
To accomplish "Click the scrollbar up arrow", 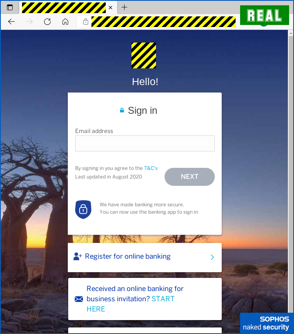I will (291, 33).
